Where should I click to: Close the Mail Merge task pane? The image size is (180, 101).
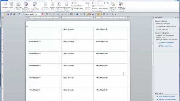coord(178,17)
